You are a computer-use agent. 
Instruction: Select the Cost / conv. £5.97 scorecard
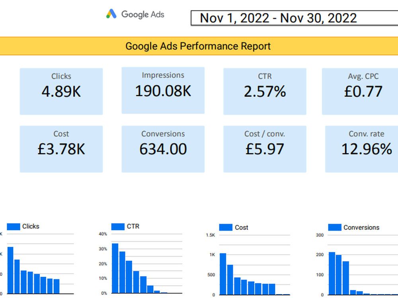point(265,149)
